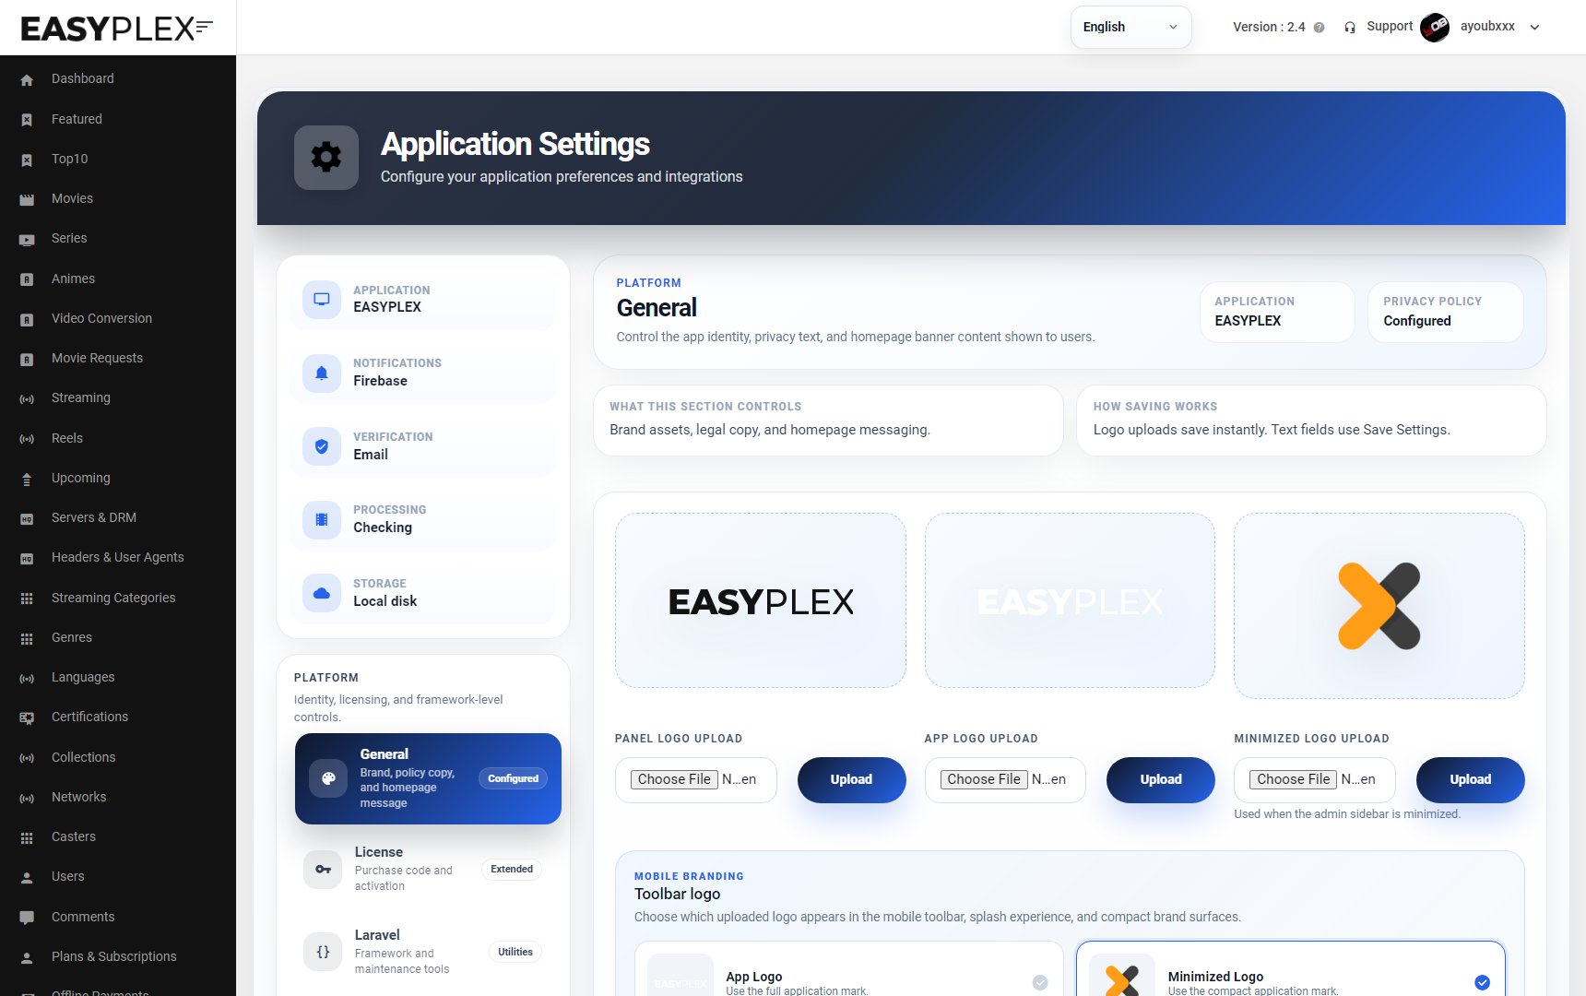
Task: Go to Headers & User Agents
Action: click(118, 557)
